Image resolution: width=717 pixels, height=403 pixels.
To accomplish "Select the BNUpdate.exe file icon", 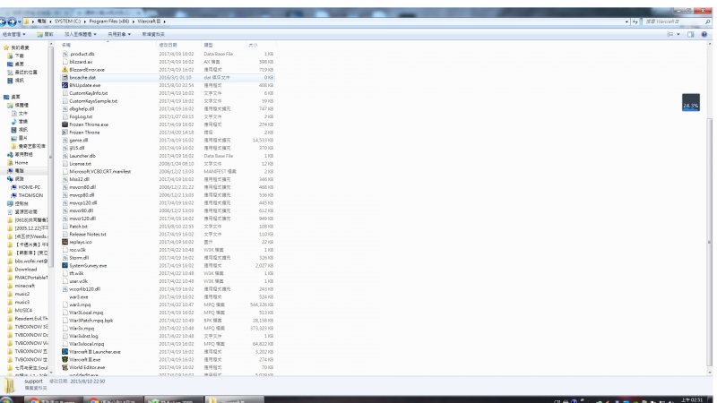I will point(65,85).
